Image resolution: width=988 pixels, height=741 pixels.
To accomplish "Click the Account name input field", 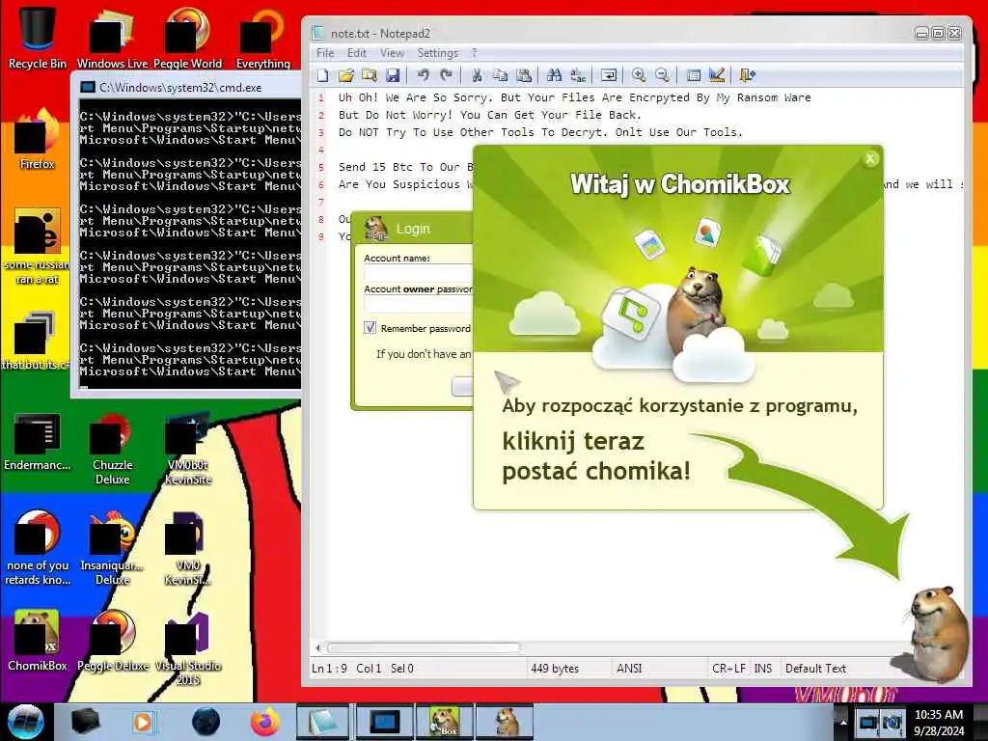I will click(419, 273).
